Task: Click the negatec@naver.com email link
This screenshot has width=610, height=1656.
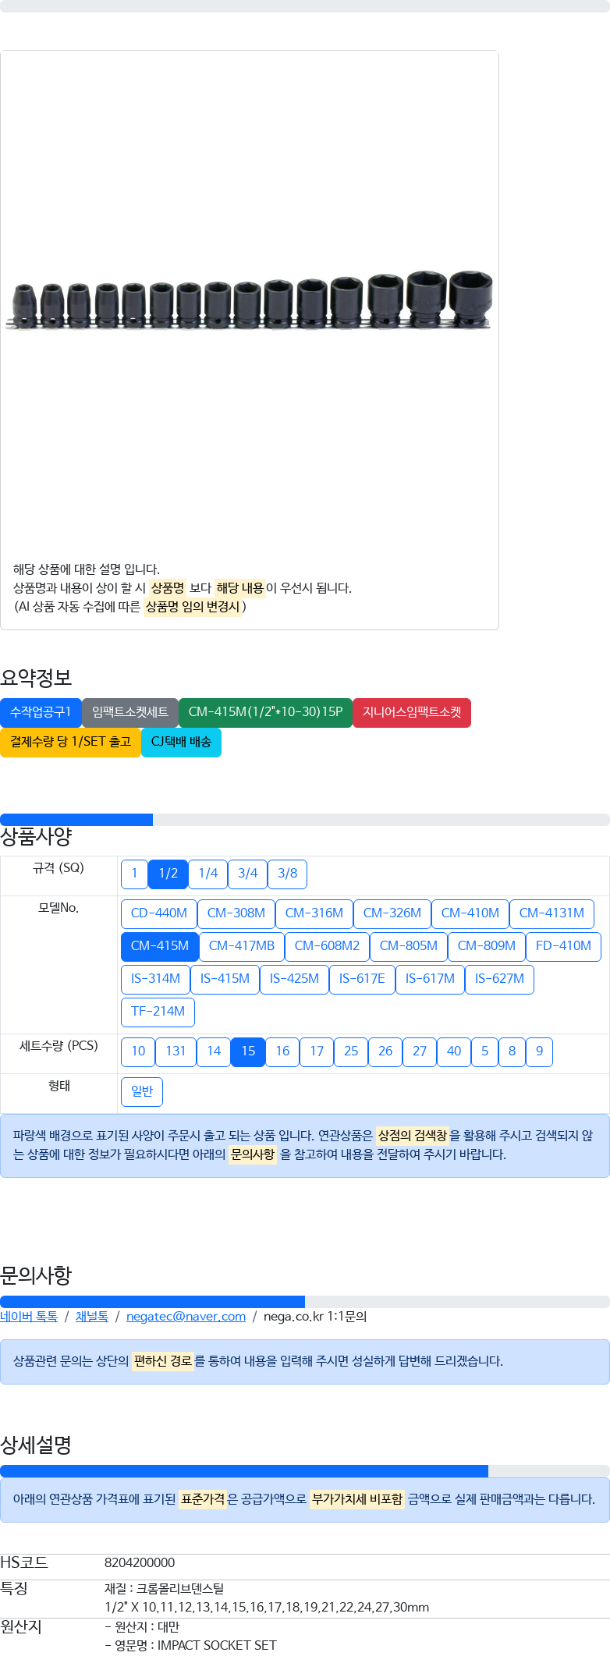Action: 186,1316
